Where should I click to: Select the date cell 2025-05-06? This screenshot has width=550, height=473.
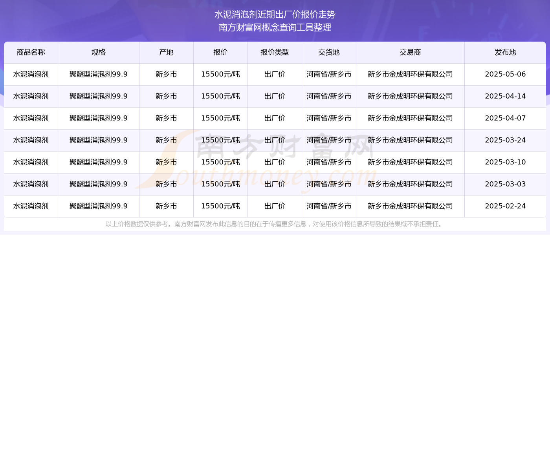click(505, 74)
